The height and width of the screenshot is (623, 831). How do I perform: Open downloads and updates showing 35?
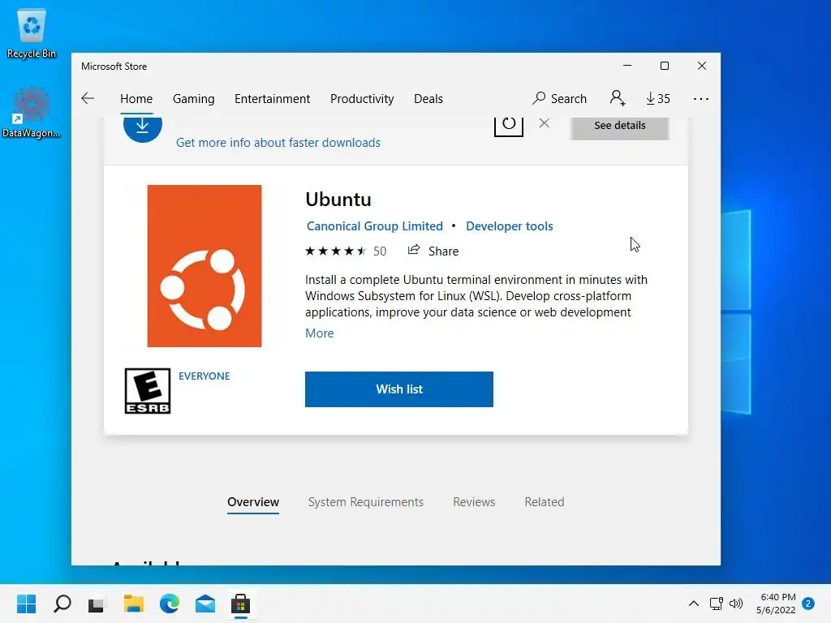657,98
